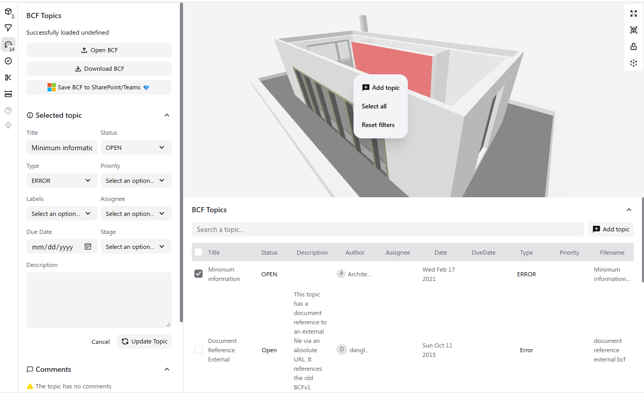Toggle the select-all checkbox in table header
The width and height of the screenshot is (644, 393).
pyautogui.click(x=198, y=252)
